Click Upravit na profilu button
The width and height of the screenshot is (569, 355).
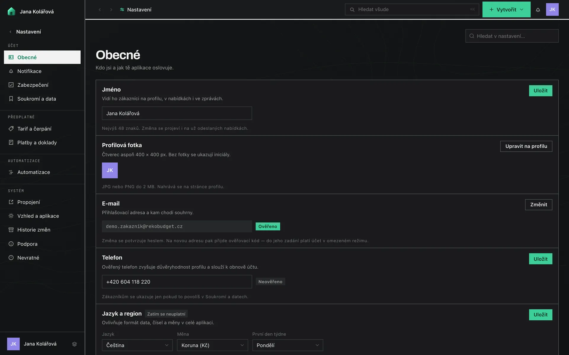(x=526, y=146)
